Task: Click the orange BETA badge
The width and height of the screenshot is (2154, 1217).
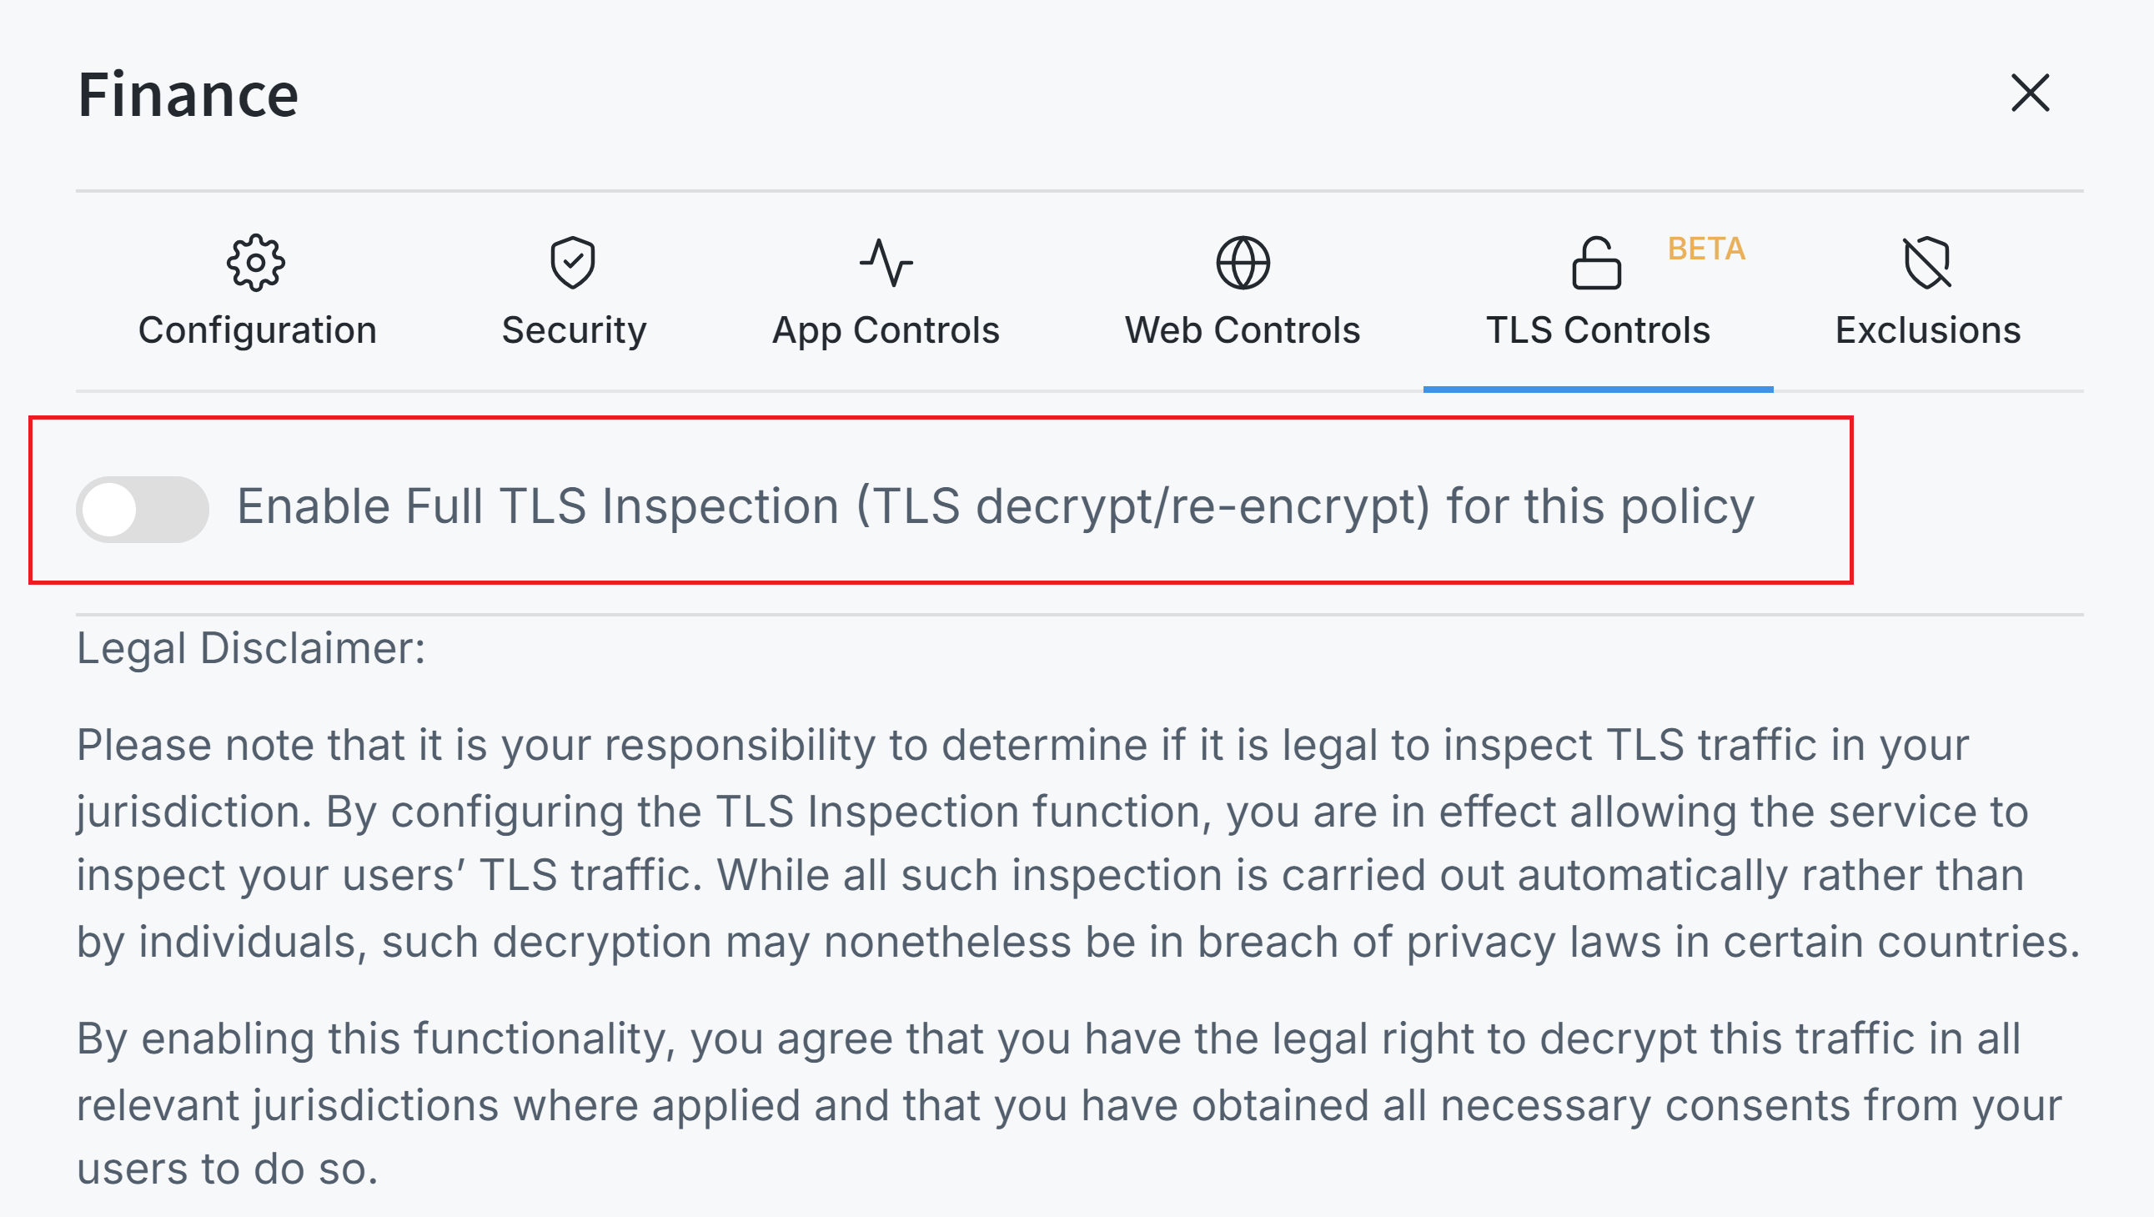Action: point(1707,249)
